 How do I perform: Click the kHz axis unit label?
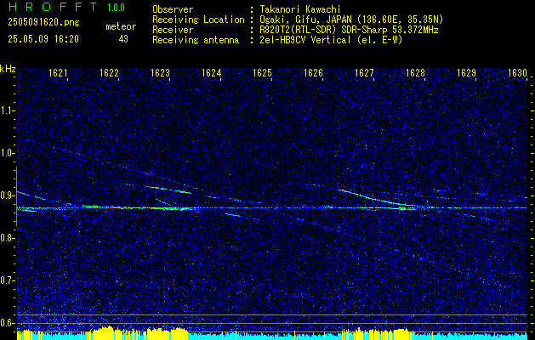[x=8, y=69]
